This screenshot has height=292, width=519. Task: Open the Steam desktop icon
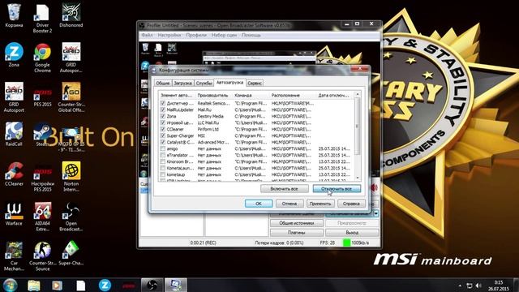click(42, 134)
